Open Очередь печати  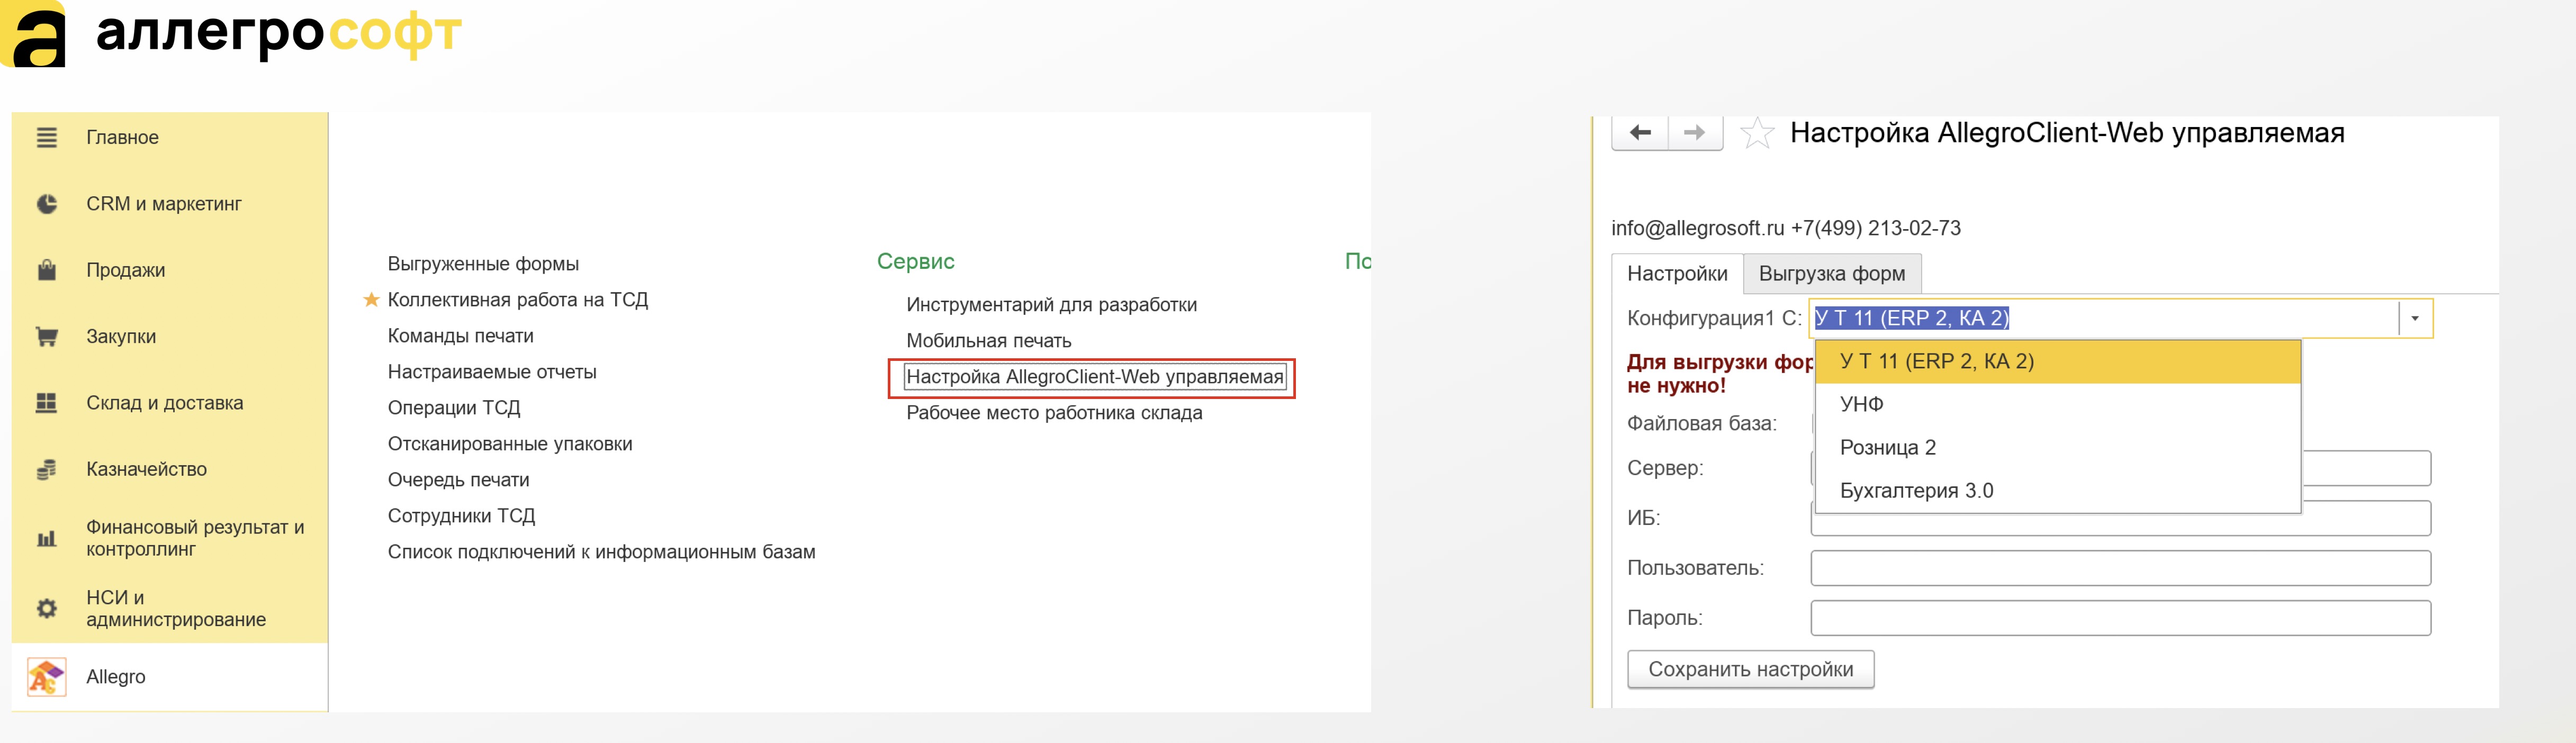click(x=458, y=480)
